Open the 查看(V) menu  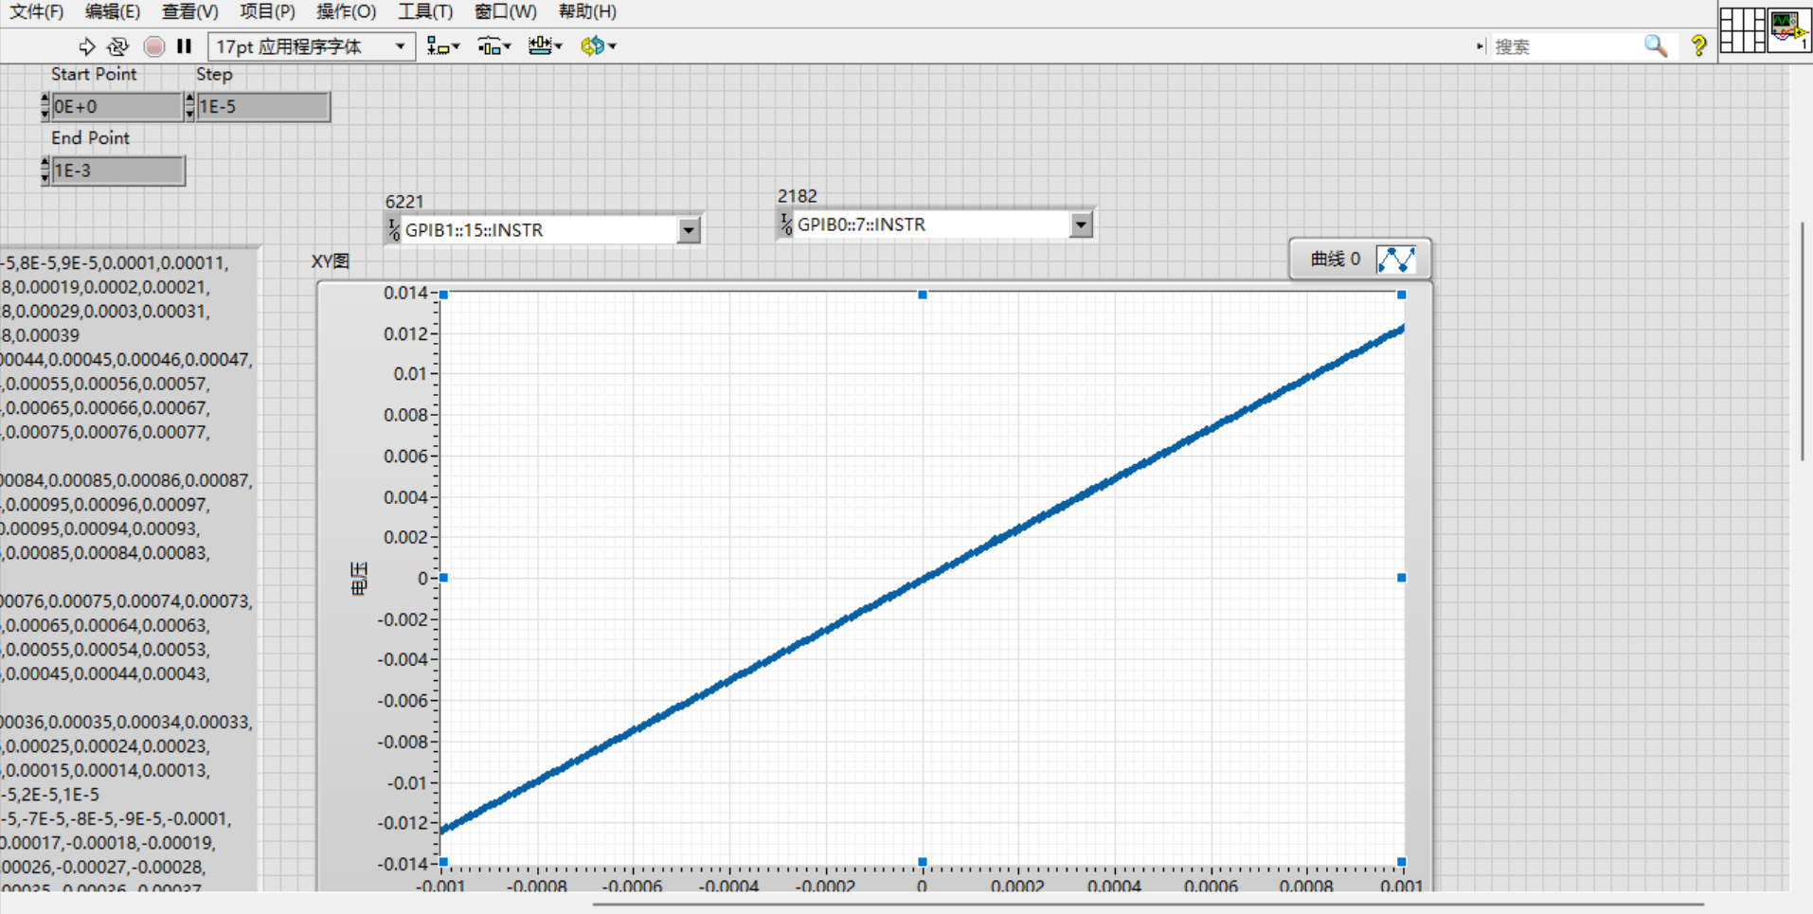coord(190,11)
